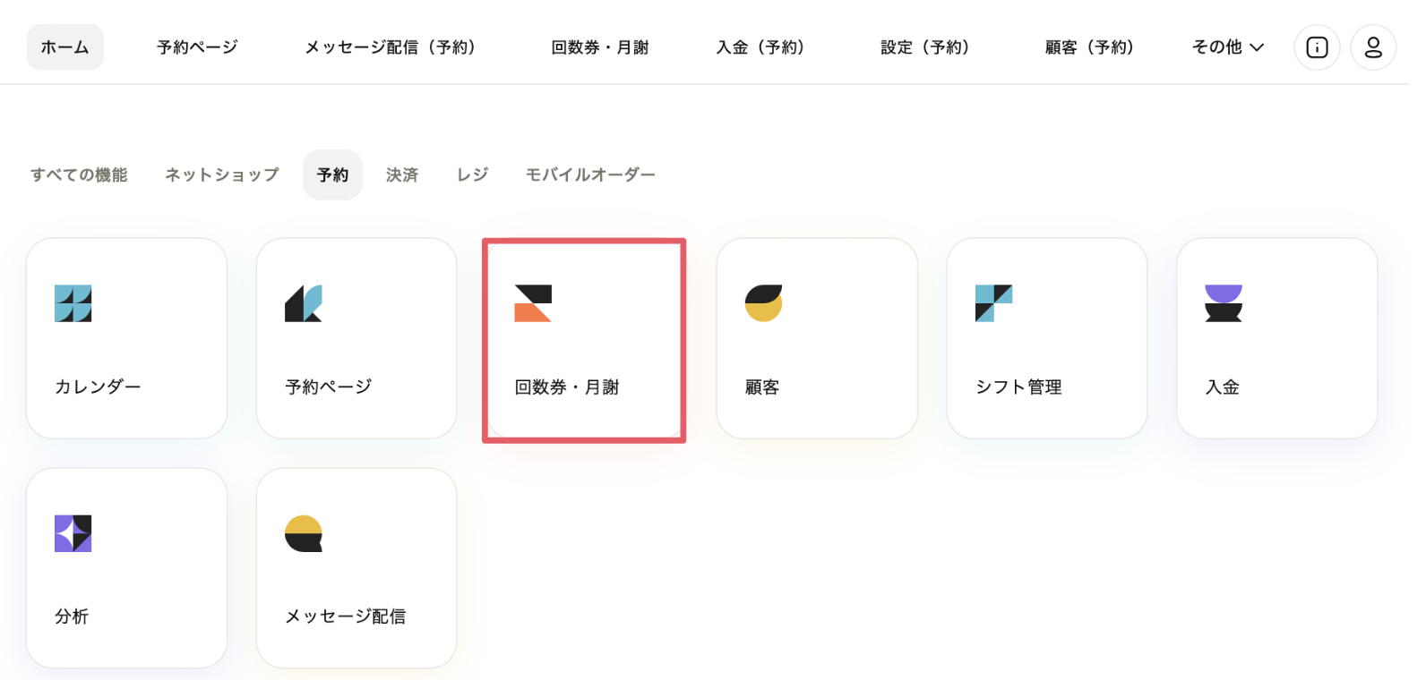1426x680 pixels.
Task: Click the 回数券・月謝 card label
Action: (567, 387)
